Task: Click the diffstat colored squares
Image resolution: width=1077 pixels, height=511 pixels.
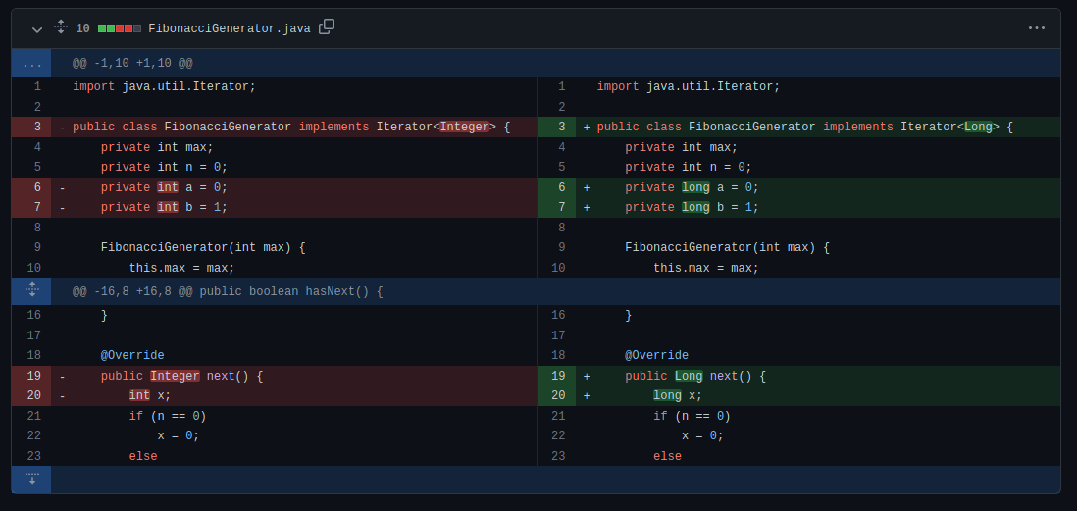Action: click(x=120, y=28)
